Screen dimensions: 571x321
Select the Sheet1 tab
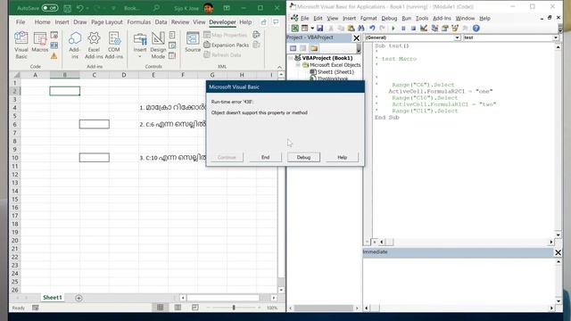(x=53, y=298)
